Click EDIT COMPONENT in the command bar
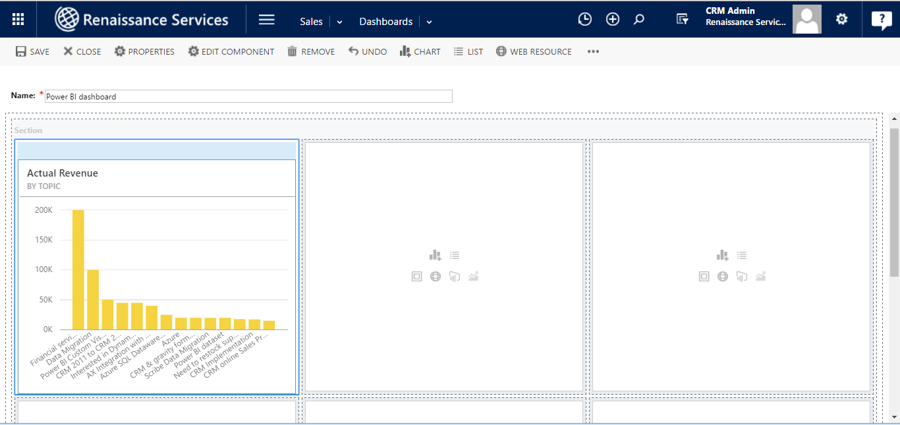The image size is (900, 425). coord(231,51)
